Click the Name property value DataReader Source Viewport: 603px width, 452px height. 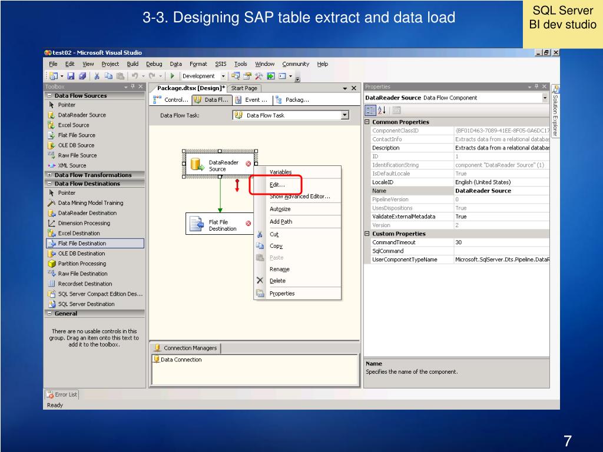[502, 191]
